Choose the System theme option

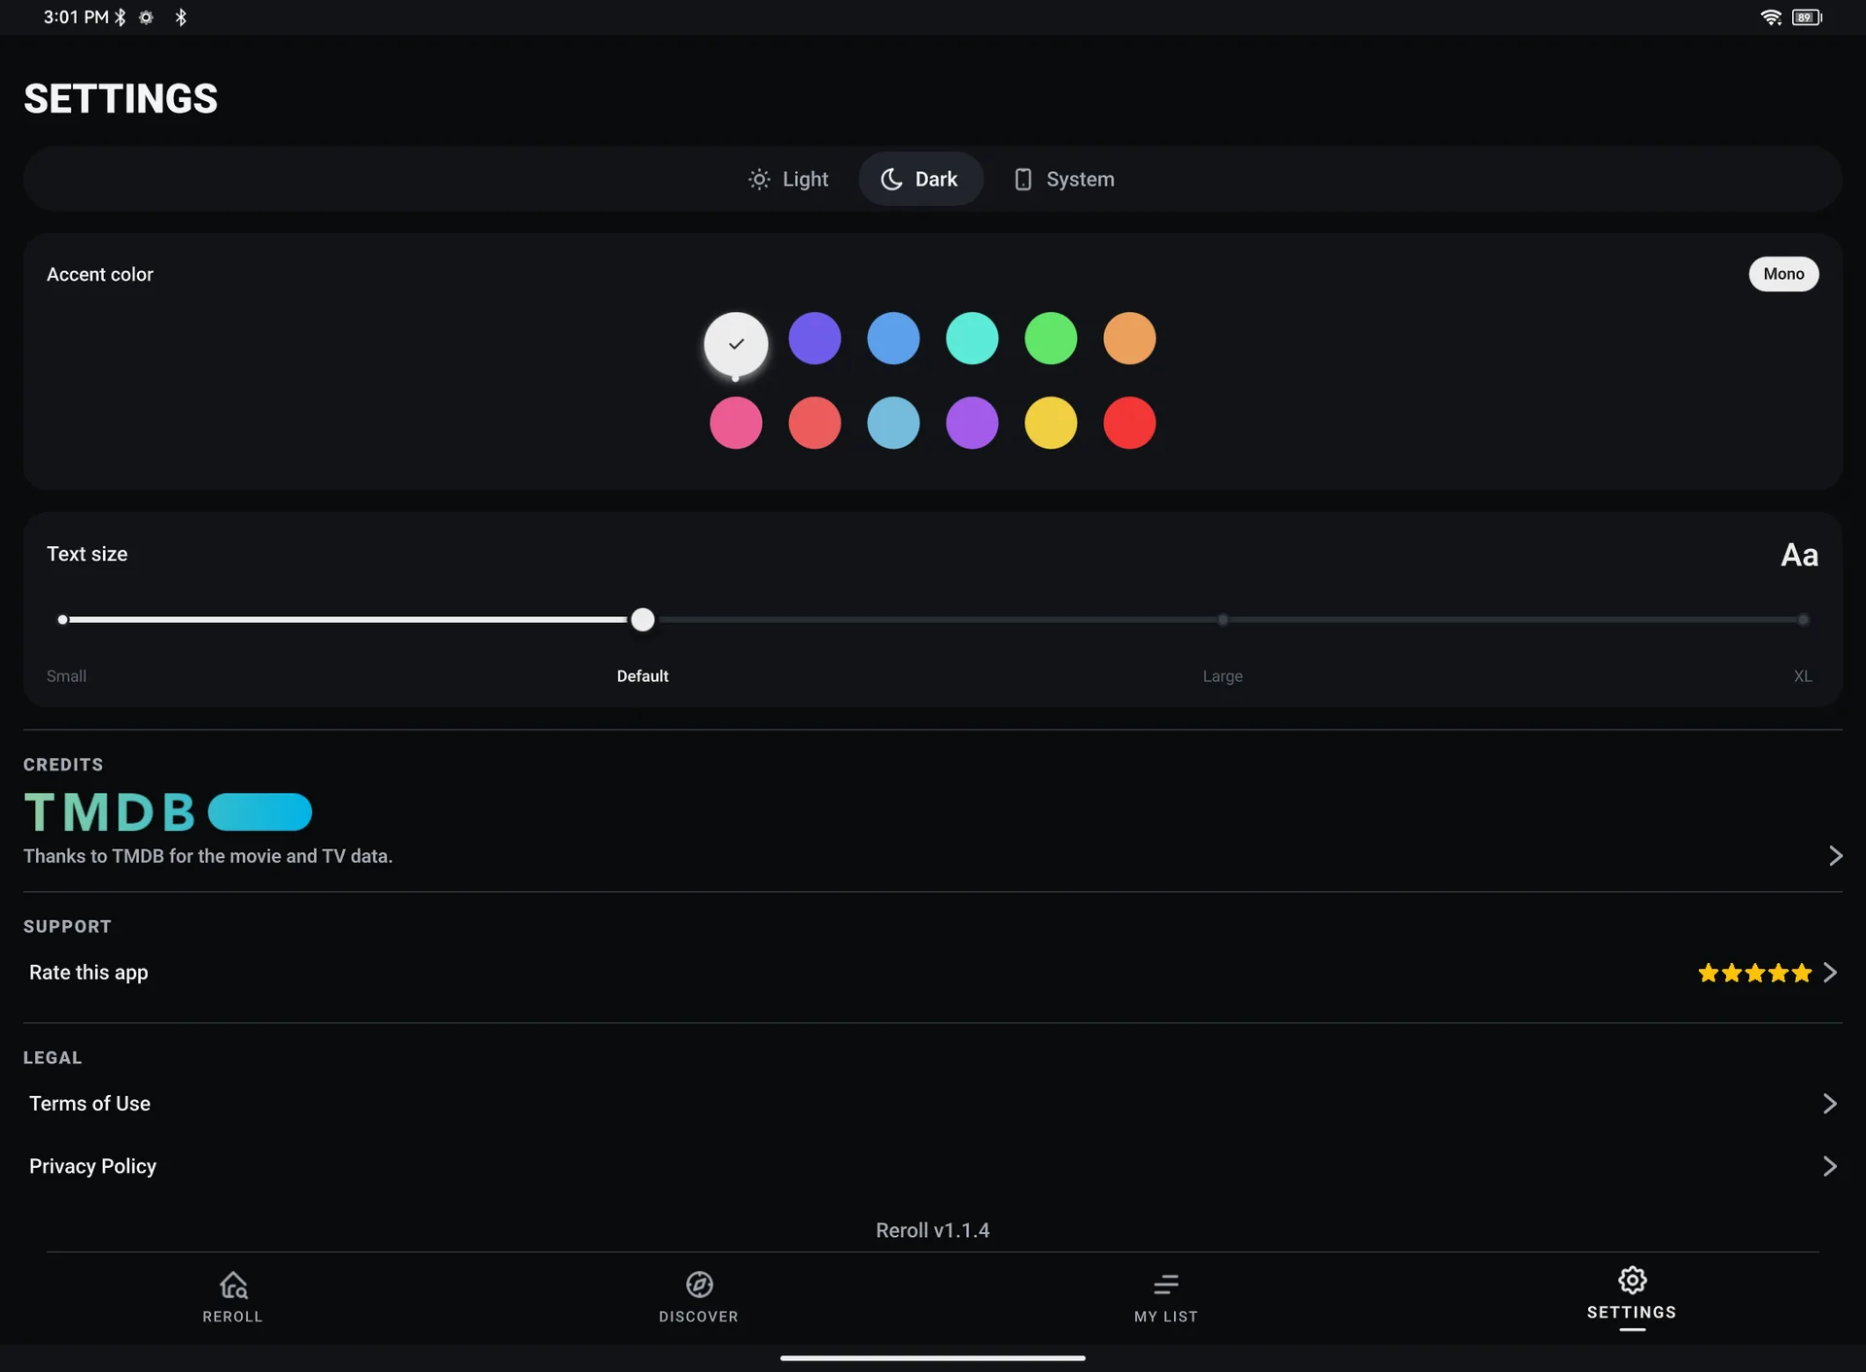(x=1065, y=179)
